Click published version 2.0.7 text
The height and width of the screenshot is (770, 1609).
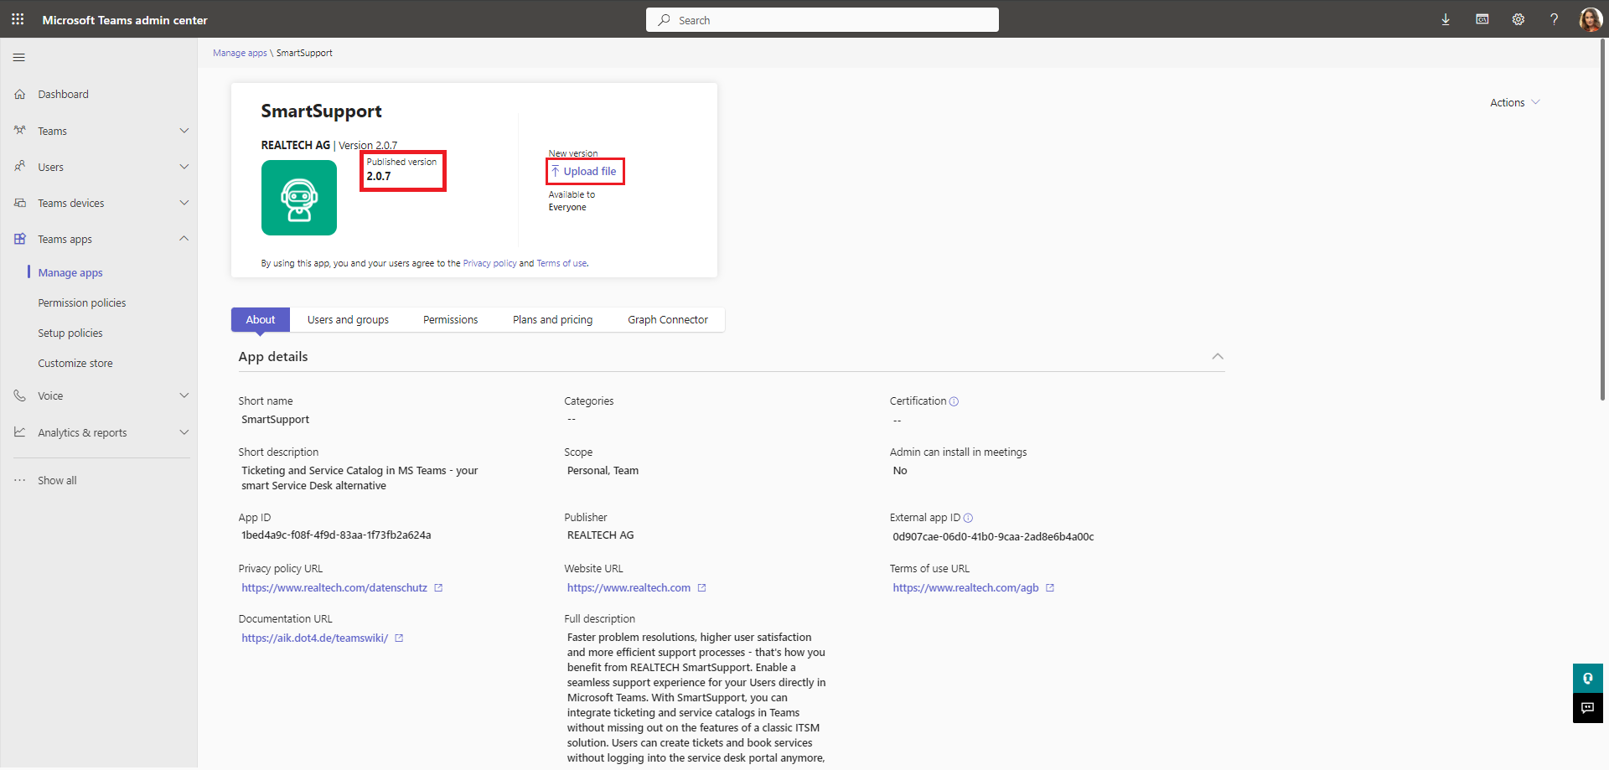(x=379, y=176)
